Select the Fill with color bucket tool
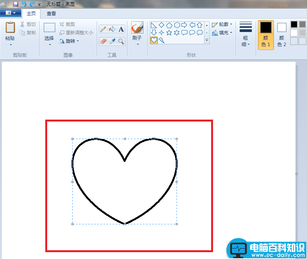 112,29
